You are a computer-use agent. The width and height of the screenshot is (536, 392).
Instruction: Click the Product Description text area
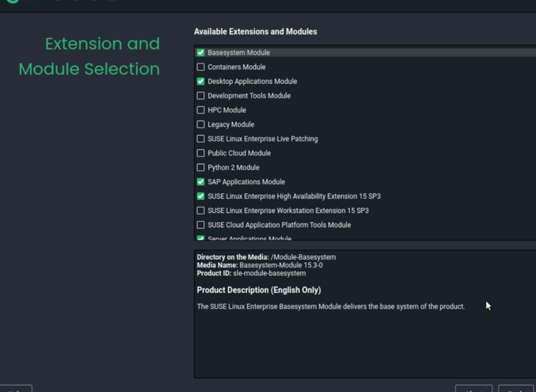(365, 314)
